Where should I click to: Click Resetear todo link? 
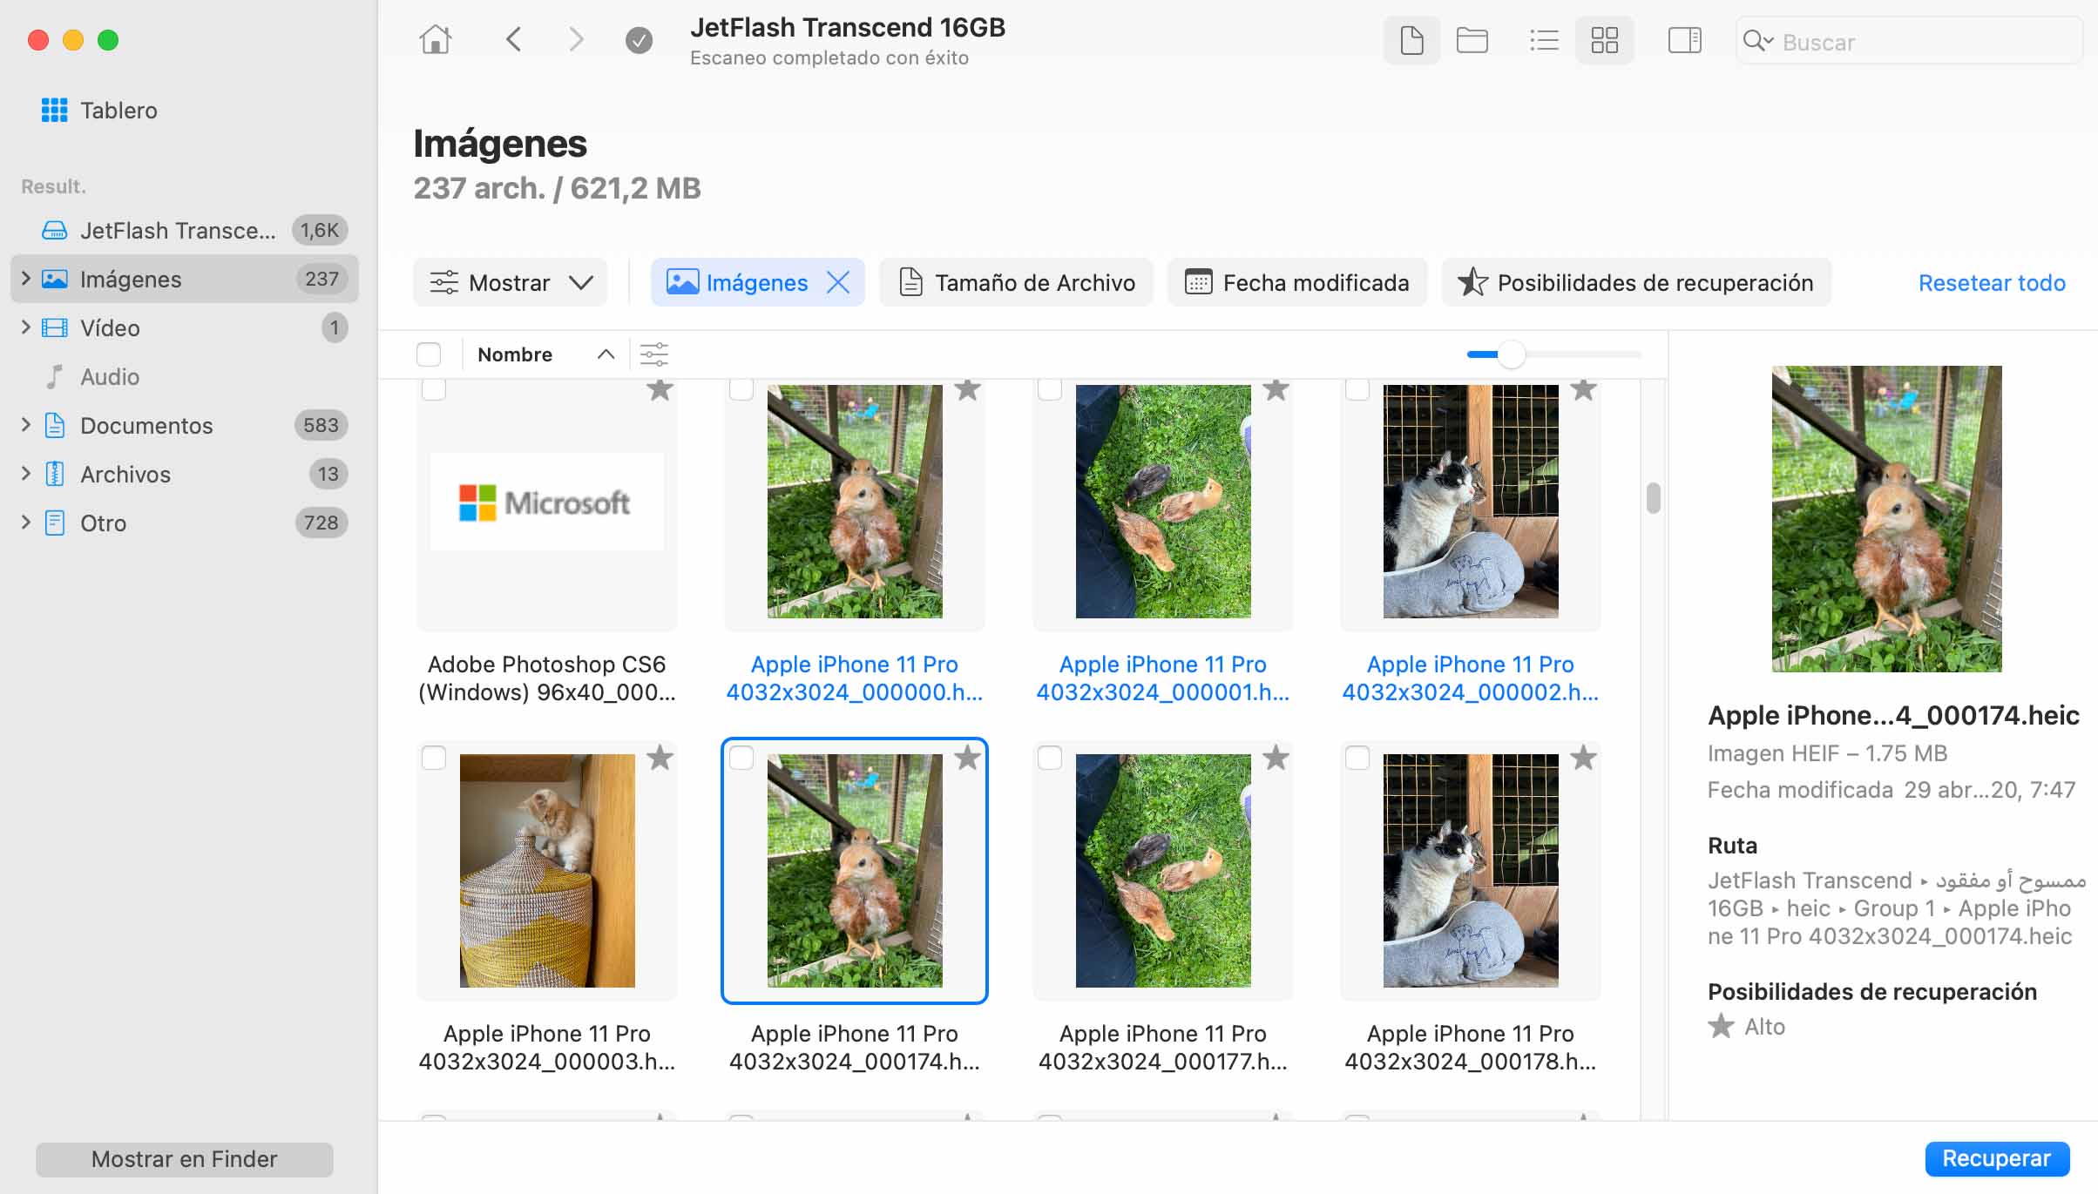(1992, 282)
